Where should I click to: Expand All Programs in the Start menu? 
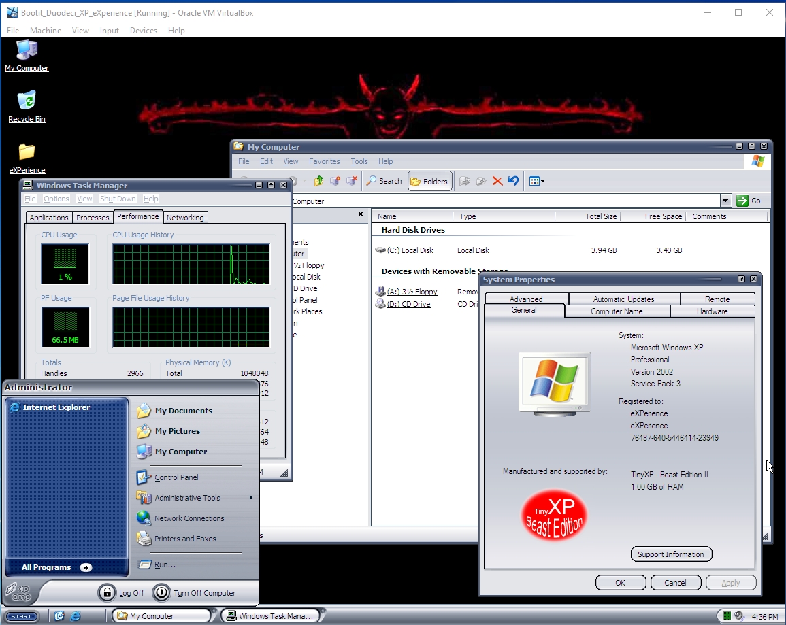pos(56,567)
